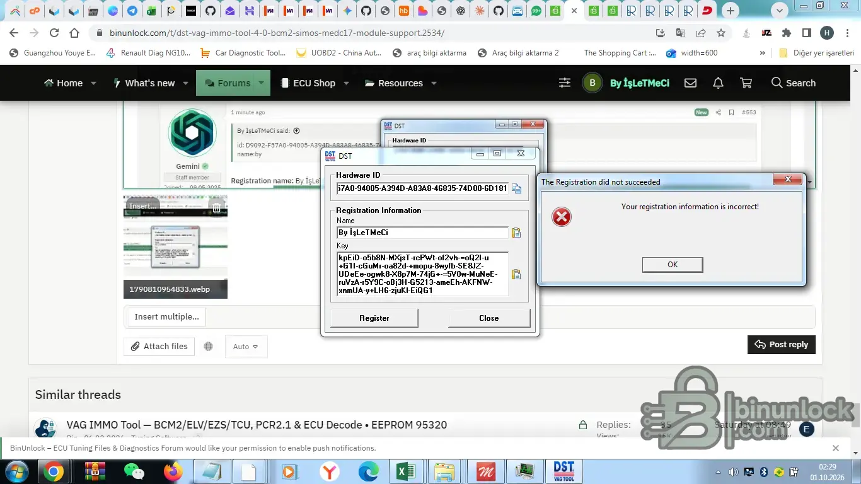Open the shopping cart icon in the forum navbar
This screenshot has height=484, width=861.
(x=746, y=83)
